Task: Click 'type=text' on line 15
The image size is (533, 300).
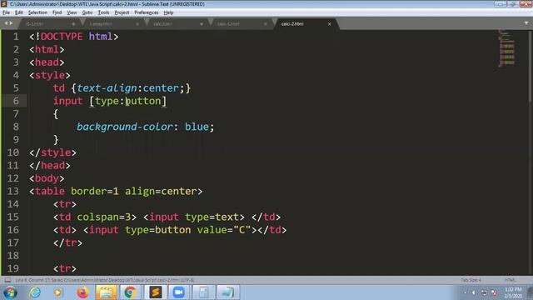Action: pyautogui.click(x=212, y=217)
